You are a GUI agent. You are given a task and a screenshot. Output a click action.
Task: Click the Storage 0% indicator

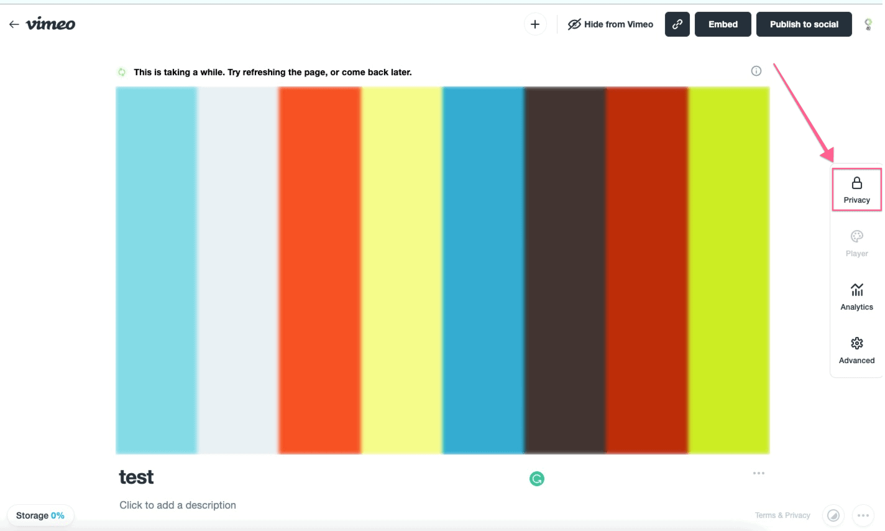[40, 515]
